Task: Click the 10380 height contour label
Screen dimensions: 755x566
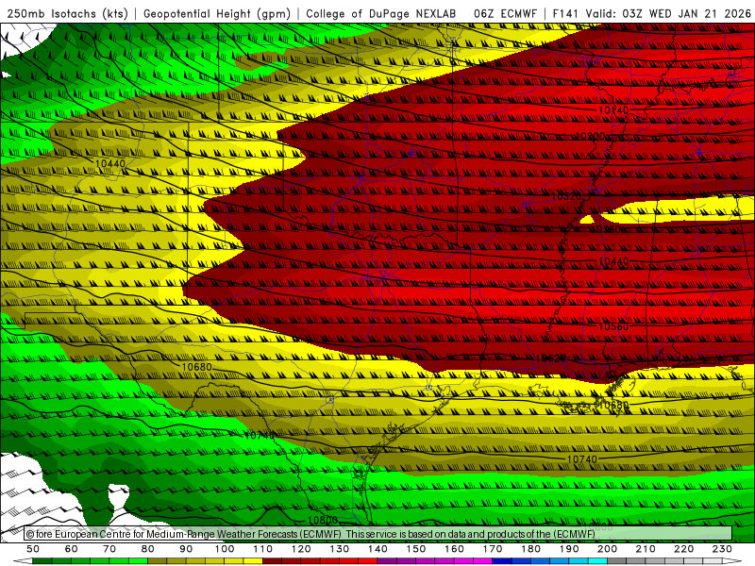Action: (605, 229)
